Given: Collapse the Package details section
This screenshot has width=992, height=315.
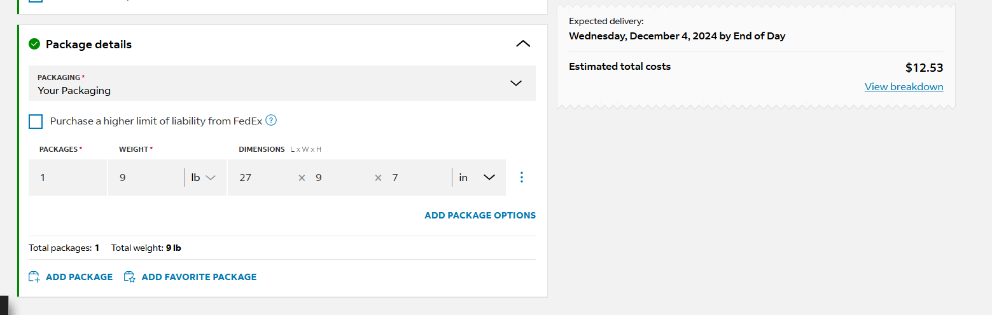Looking at the screenshot, I should point(523,44).
